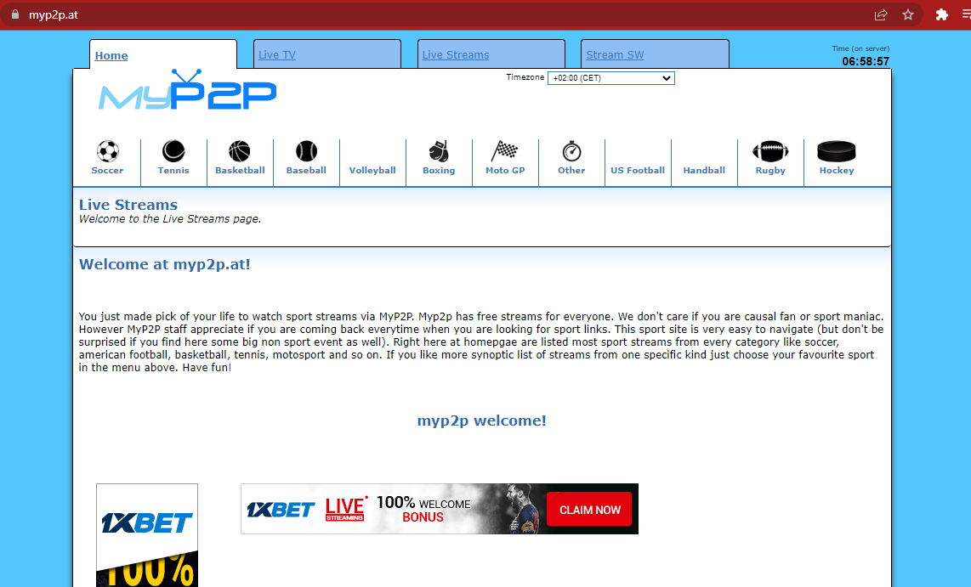
Task: Click the server time 06:58:57
Action: (865, 61)
